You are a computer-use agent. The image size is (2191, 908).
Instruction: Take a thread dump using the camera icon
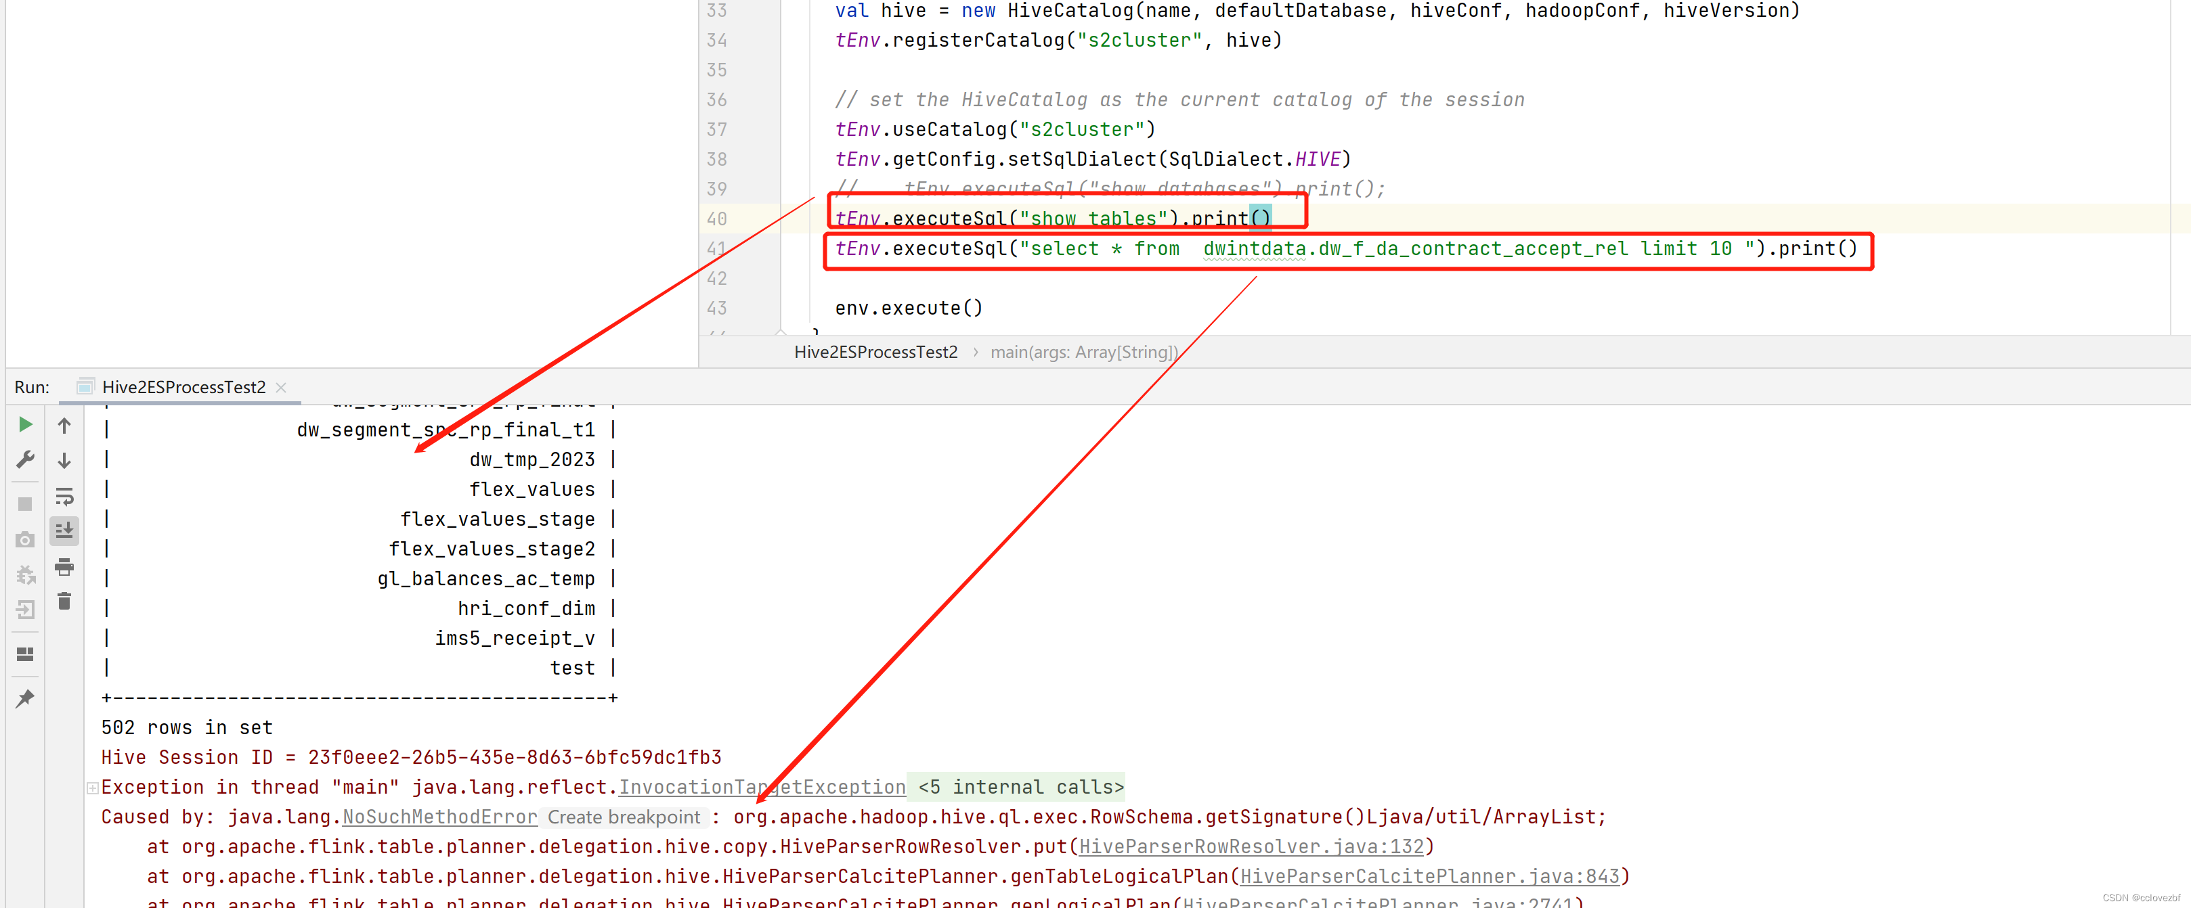click(x=24, y=539)
